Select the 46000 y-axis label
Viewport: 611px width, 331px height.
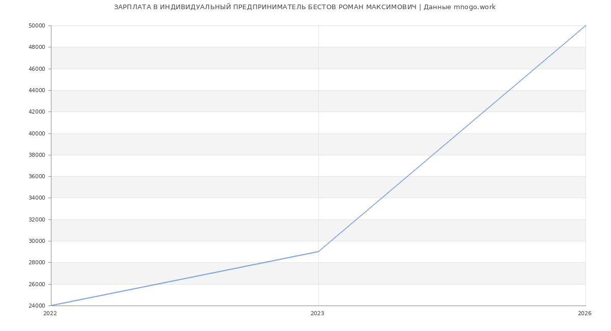point(37,69)
